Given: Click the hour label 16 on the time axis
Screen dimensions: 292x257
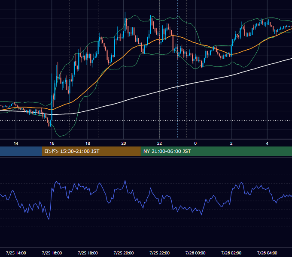Looking at the screenshot, I should (x=52, y=143).
